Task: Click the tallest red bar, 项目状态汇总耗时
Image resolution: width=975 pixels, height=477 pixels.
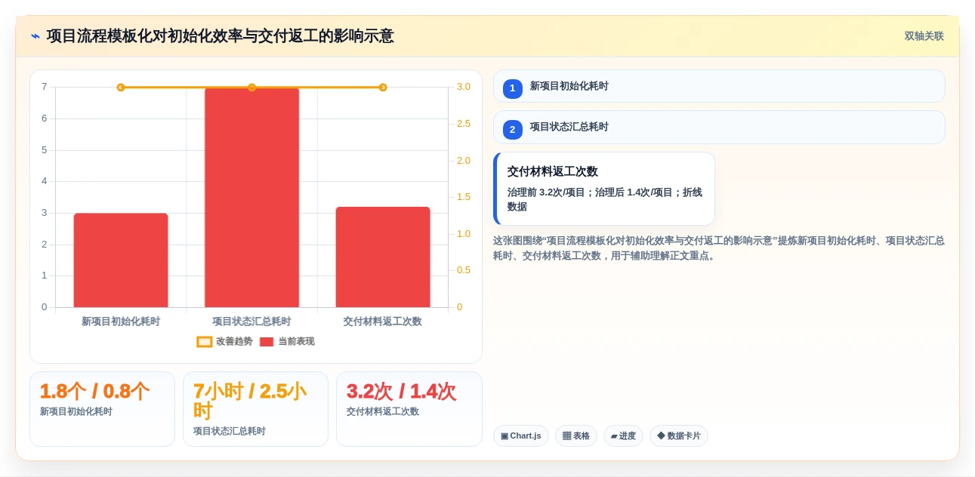Action: click(251, 198)
